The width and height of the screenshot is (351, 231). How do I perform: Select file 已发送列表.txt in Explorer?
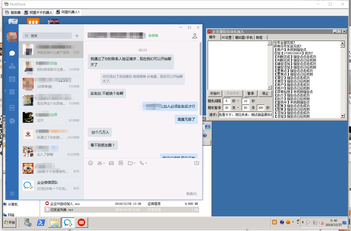tap(122, 210)
